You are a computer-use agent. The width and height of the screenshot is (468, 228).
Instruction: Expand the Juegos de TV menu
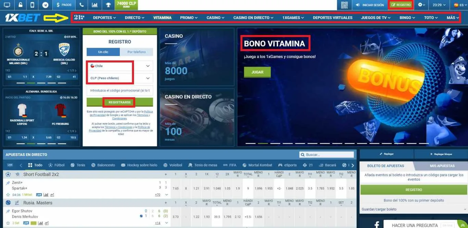(x=376, y=18)
